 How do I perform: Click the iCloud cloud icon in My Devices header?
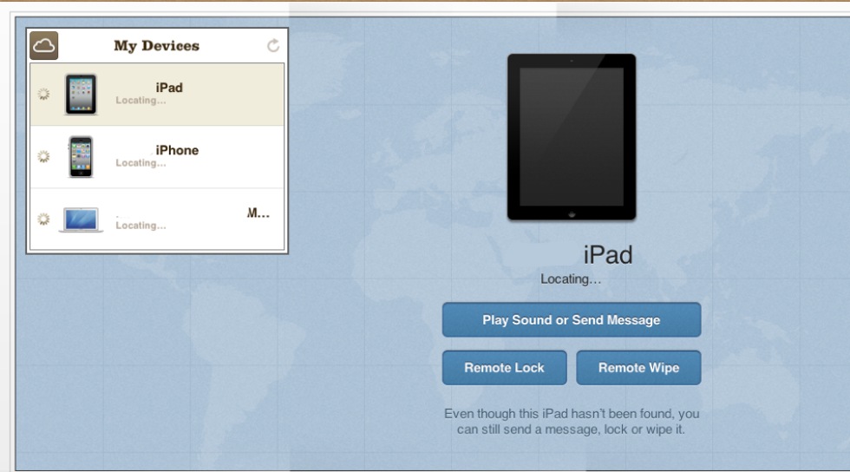coord(44,46)
